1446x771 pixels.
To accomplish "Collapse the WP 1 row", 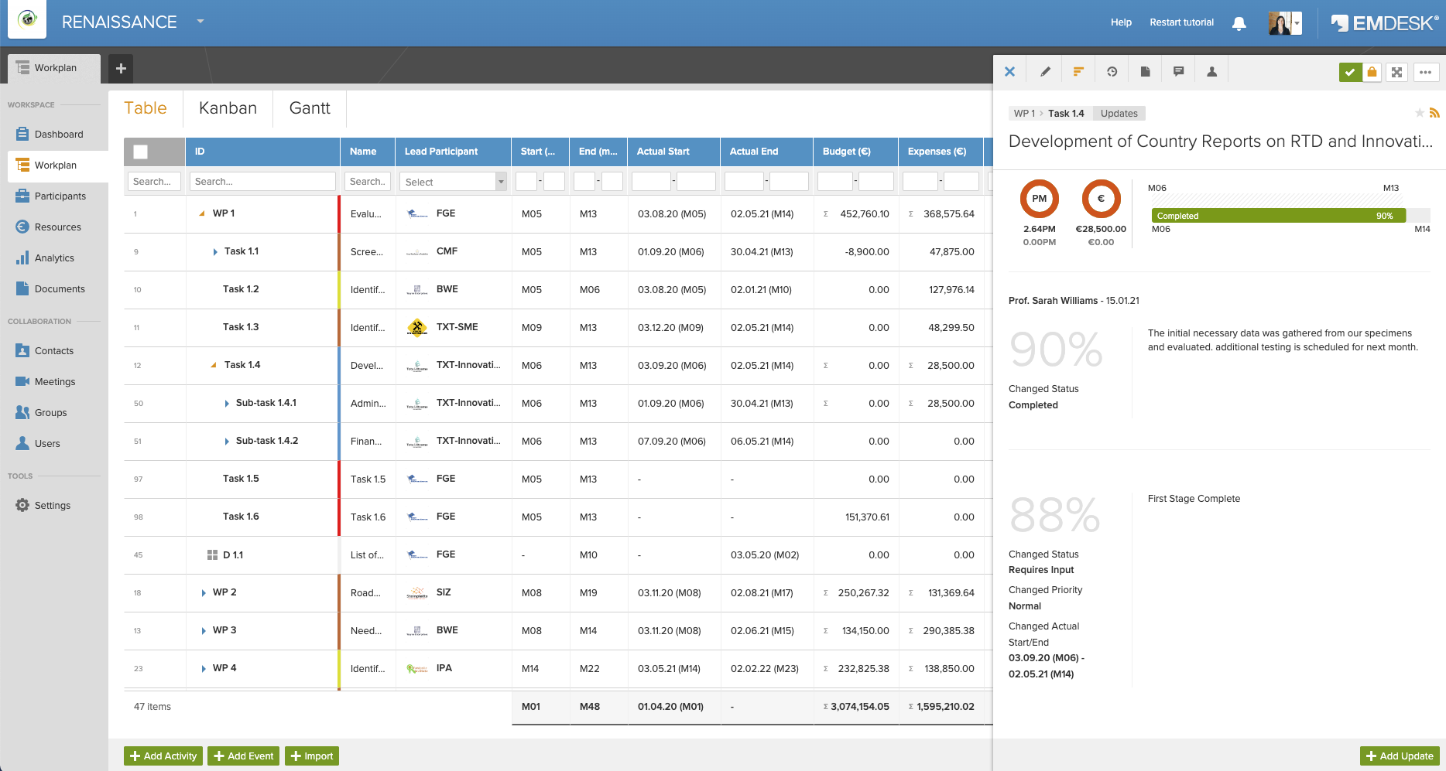I will click(203, 213).
